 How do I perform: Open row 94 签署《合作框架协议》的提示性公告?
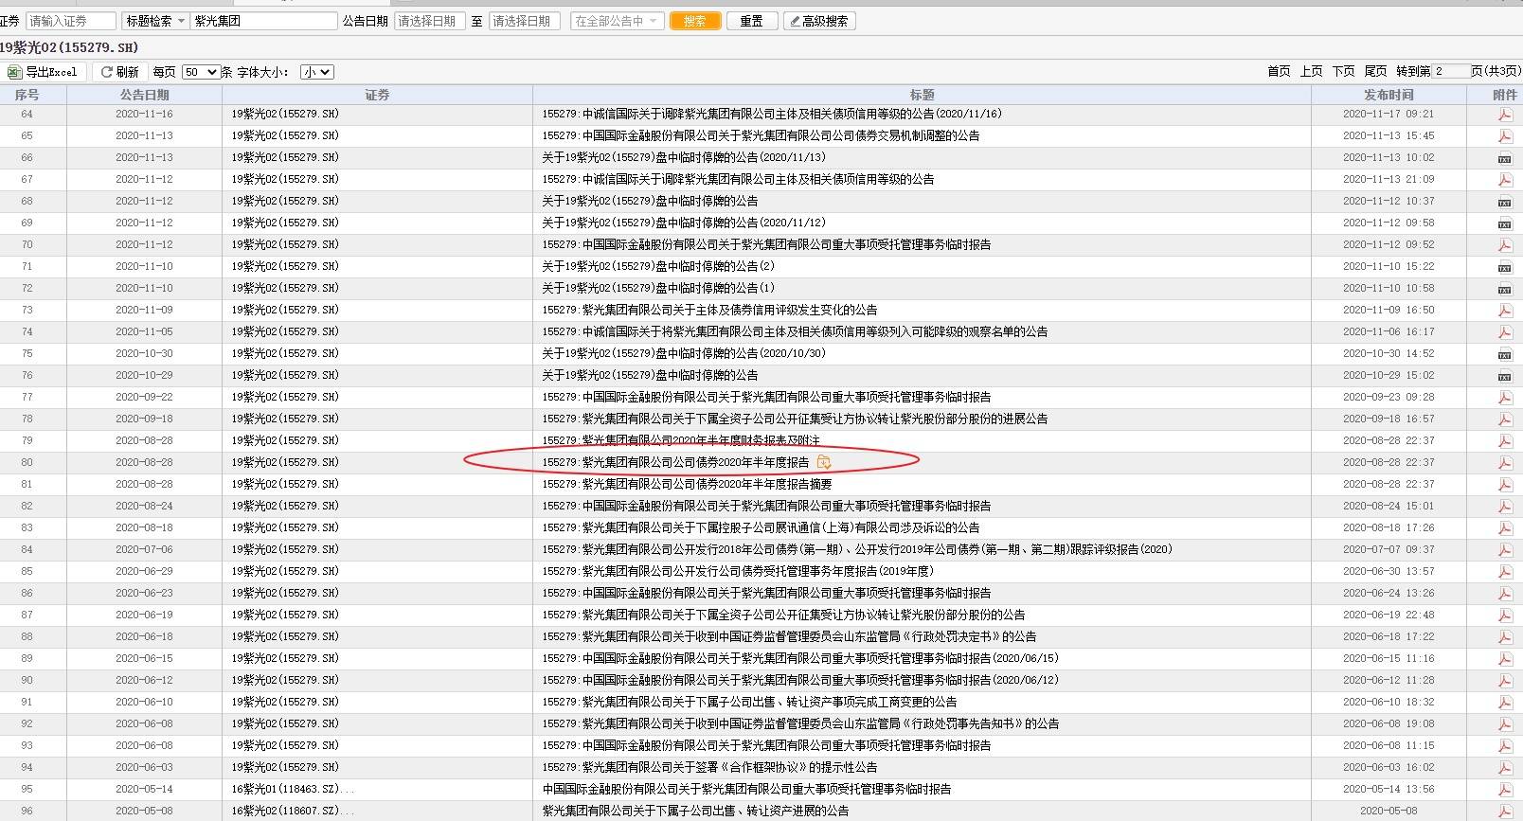(x=709, y=768)
